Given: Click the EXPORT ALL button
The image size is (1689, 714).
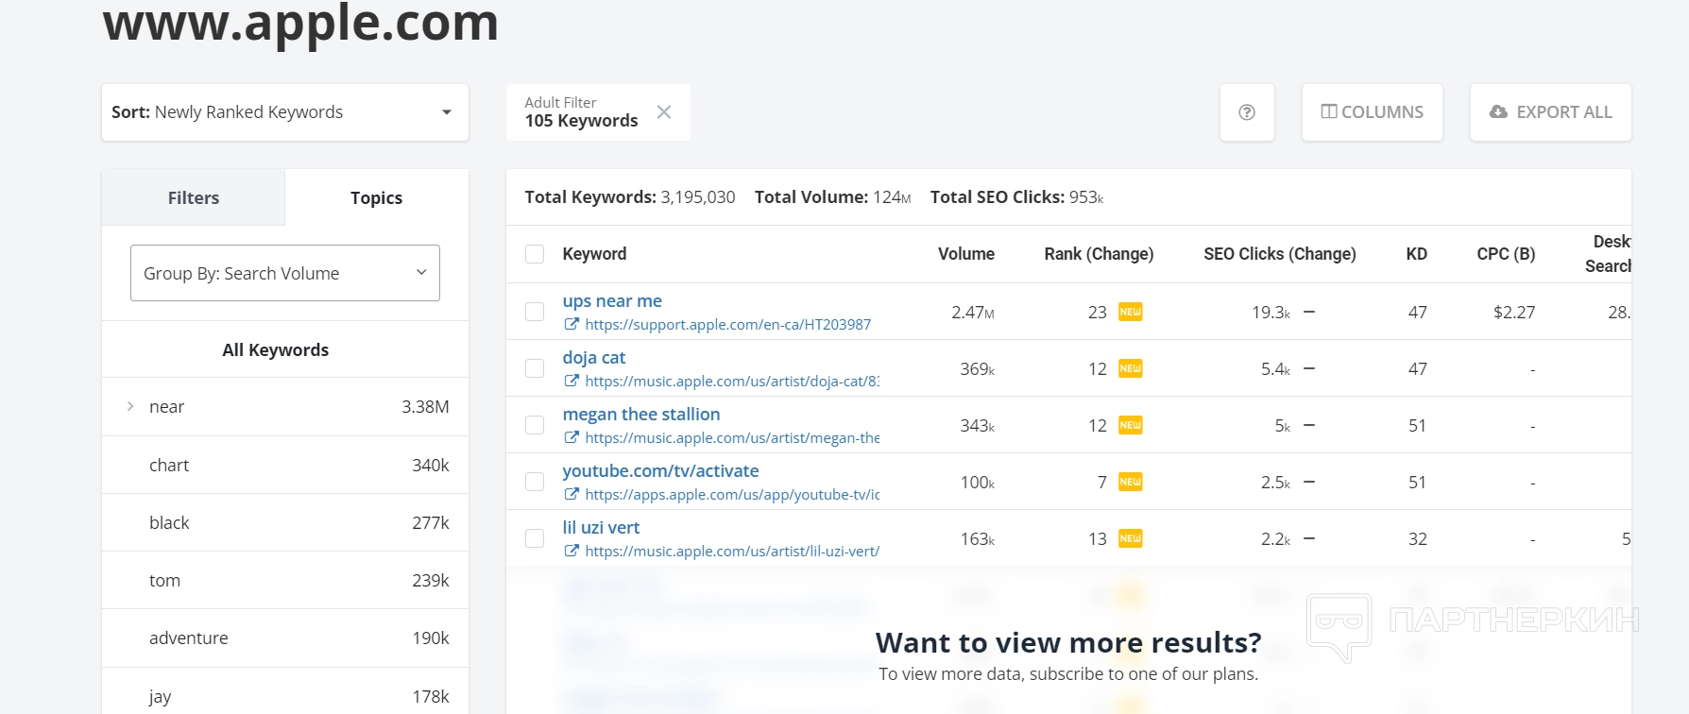Looking at the screenshot, I should click(1550, 112).
